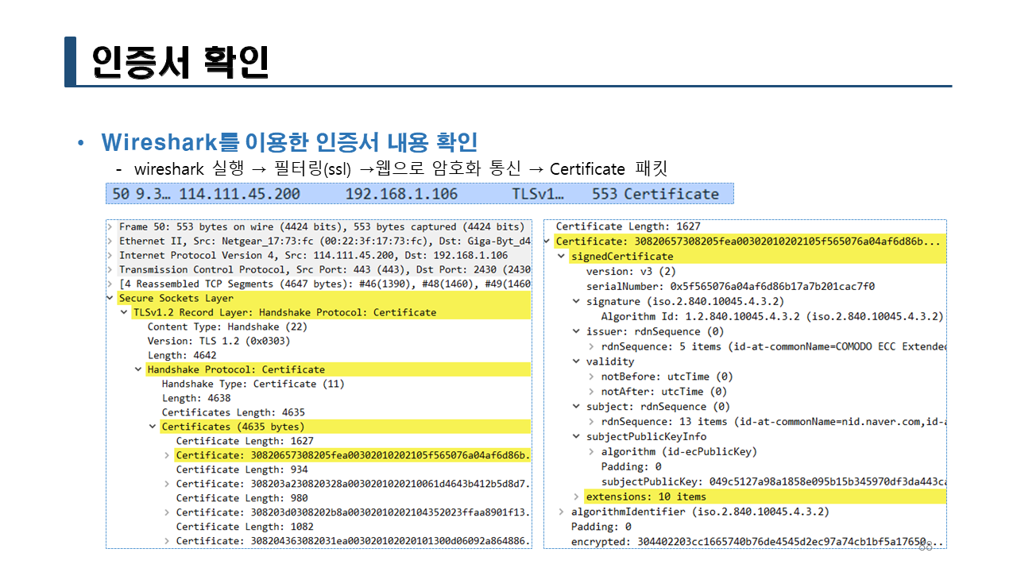The width and height of the screenshot is (1017, 572).
Task: Expand algorithmIdentifier (iso.2.840.10045.4.3.2) node
Action: pos(562,512)
